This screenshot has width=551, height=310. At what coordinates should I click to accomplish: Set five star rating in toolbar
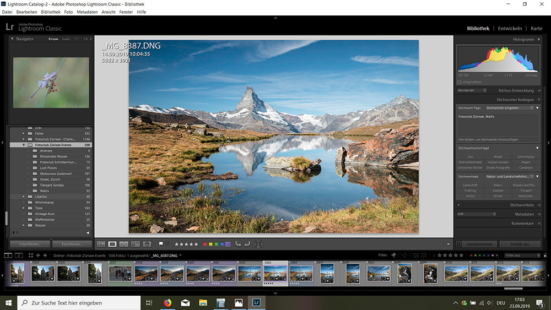coord(196,244)
